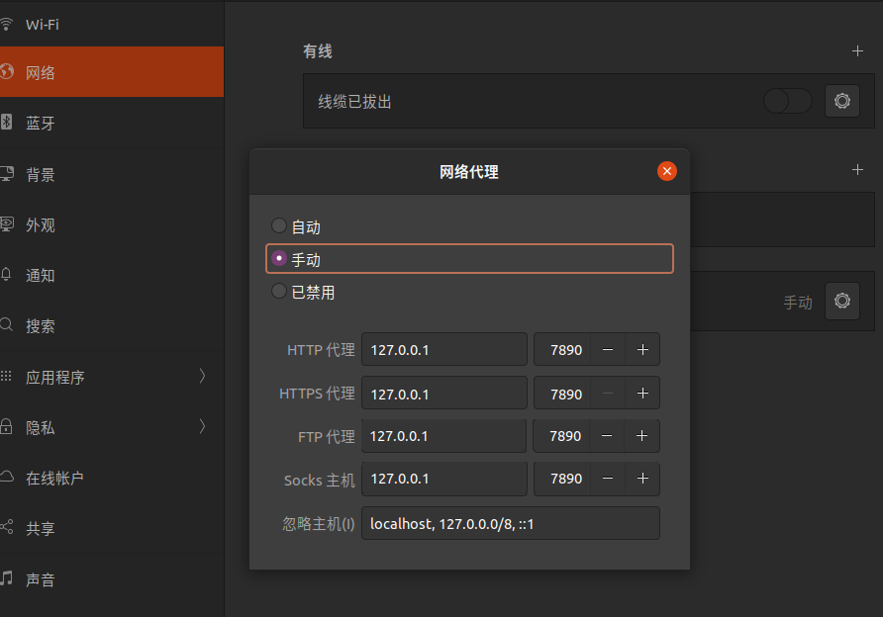Expand the 隐私 section chevron
The width and height of the screenshot is (883, 617).
click(x=202, y=427)
